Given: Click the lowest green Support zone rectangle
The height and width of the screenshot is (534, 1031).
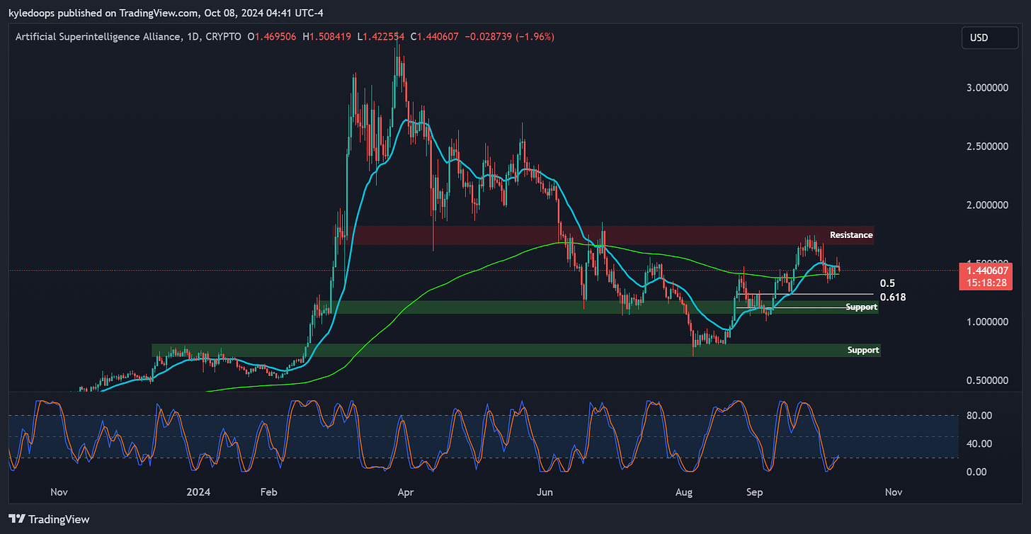Looking at the screenshot, I should (516, 350).
